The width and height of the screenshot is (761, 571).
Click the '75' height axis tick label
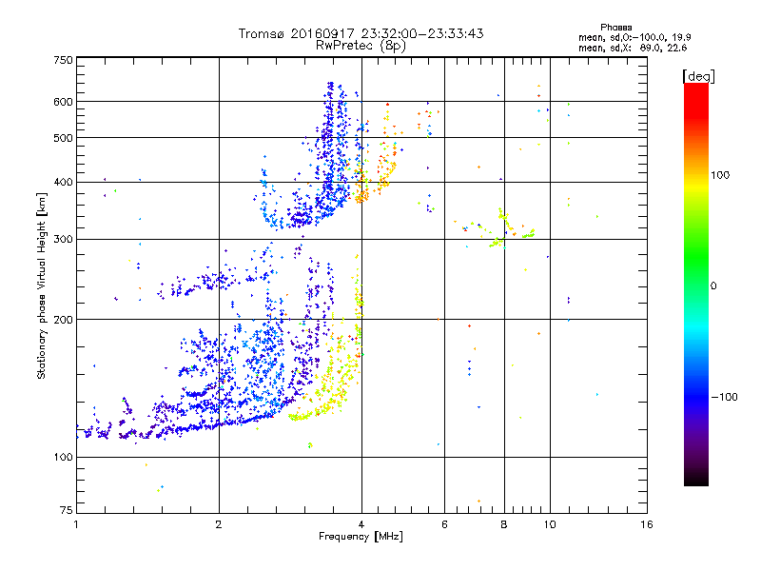click(x=67, y=510)
